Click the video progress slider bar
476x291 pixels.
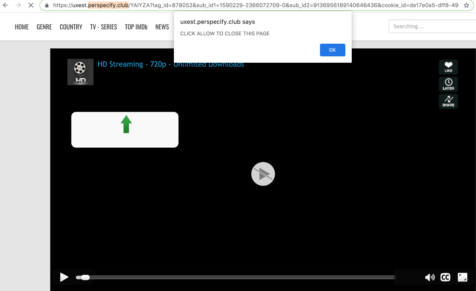click(x=238, y=278)
